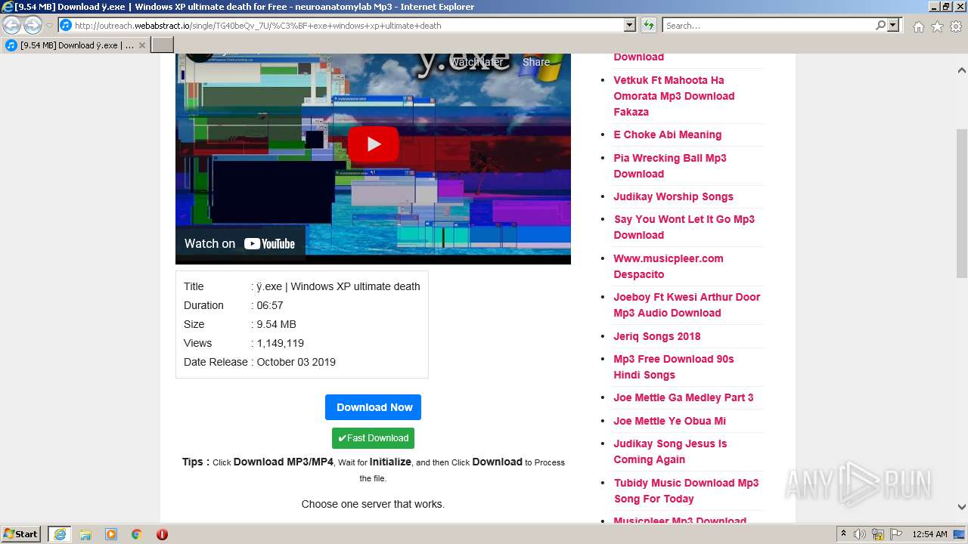Open Joe Mettle Ye Obua Mi link
Image resolution: width=968 pixels, height=544 pixels.
(670, 421)
